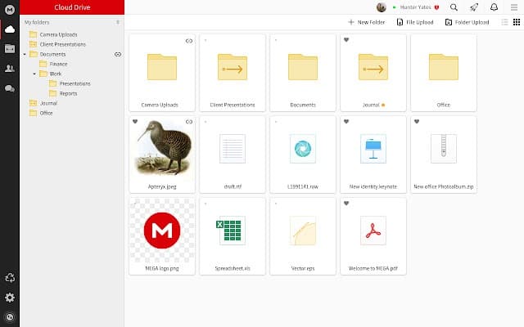Open the Spreadsheet.xls file
The height and width of the screenshot is (327, 524).
[233, 236]
